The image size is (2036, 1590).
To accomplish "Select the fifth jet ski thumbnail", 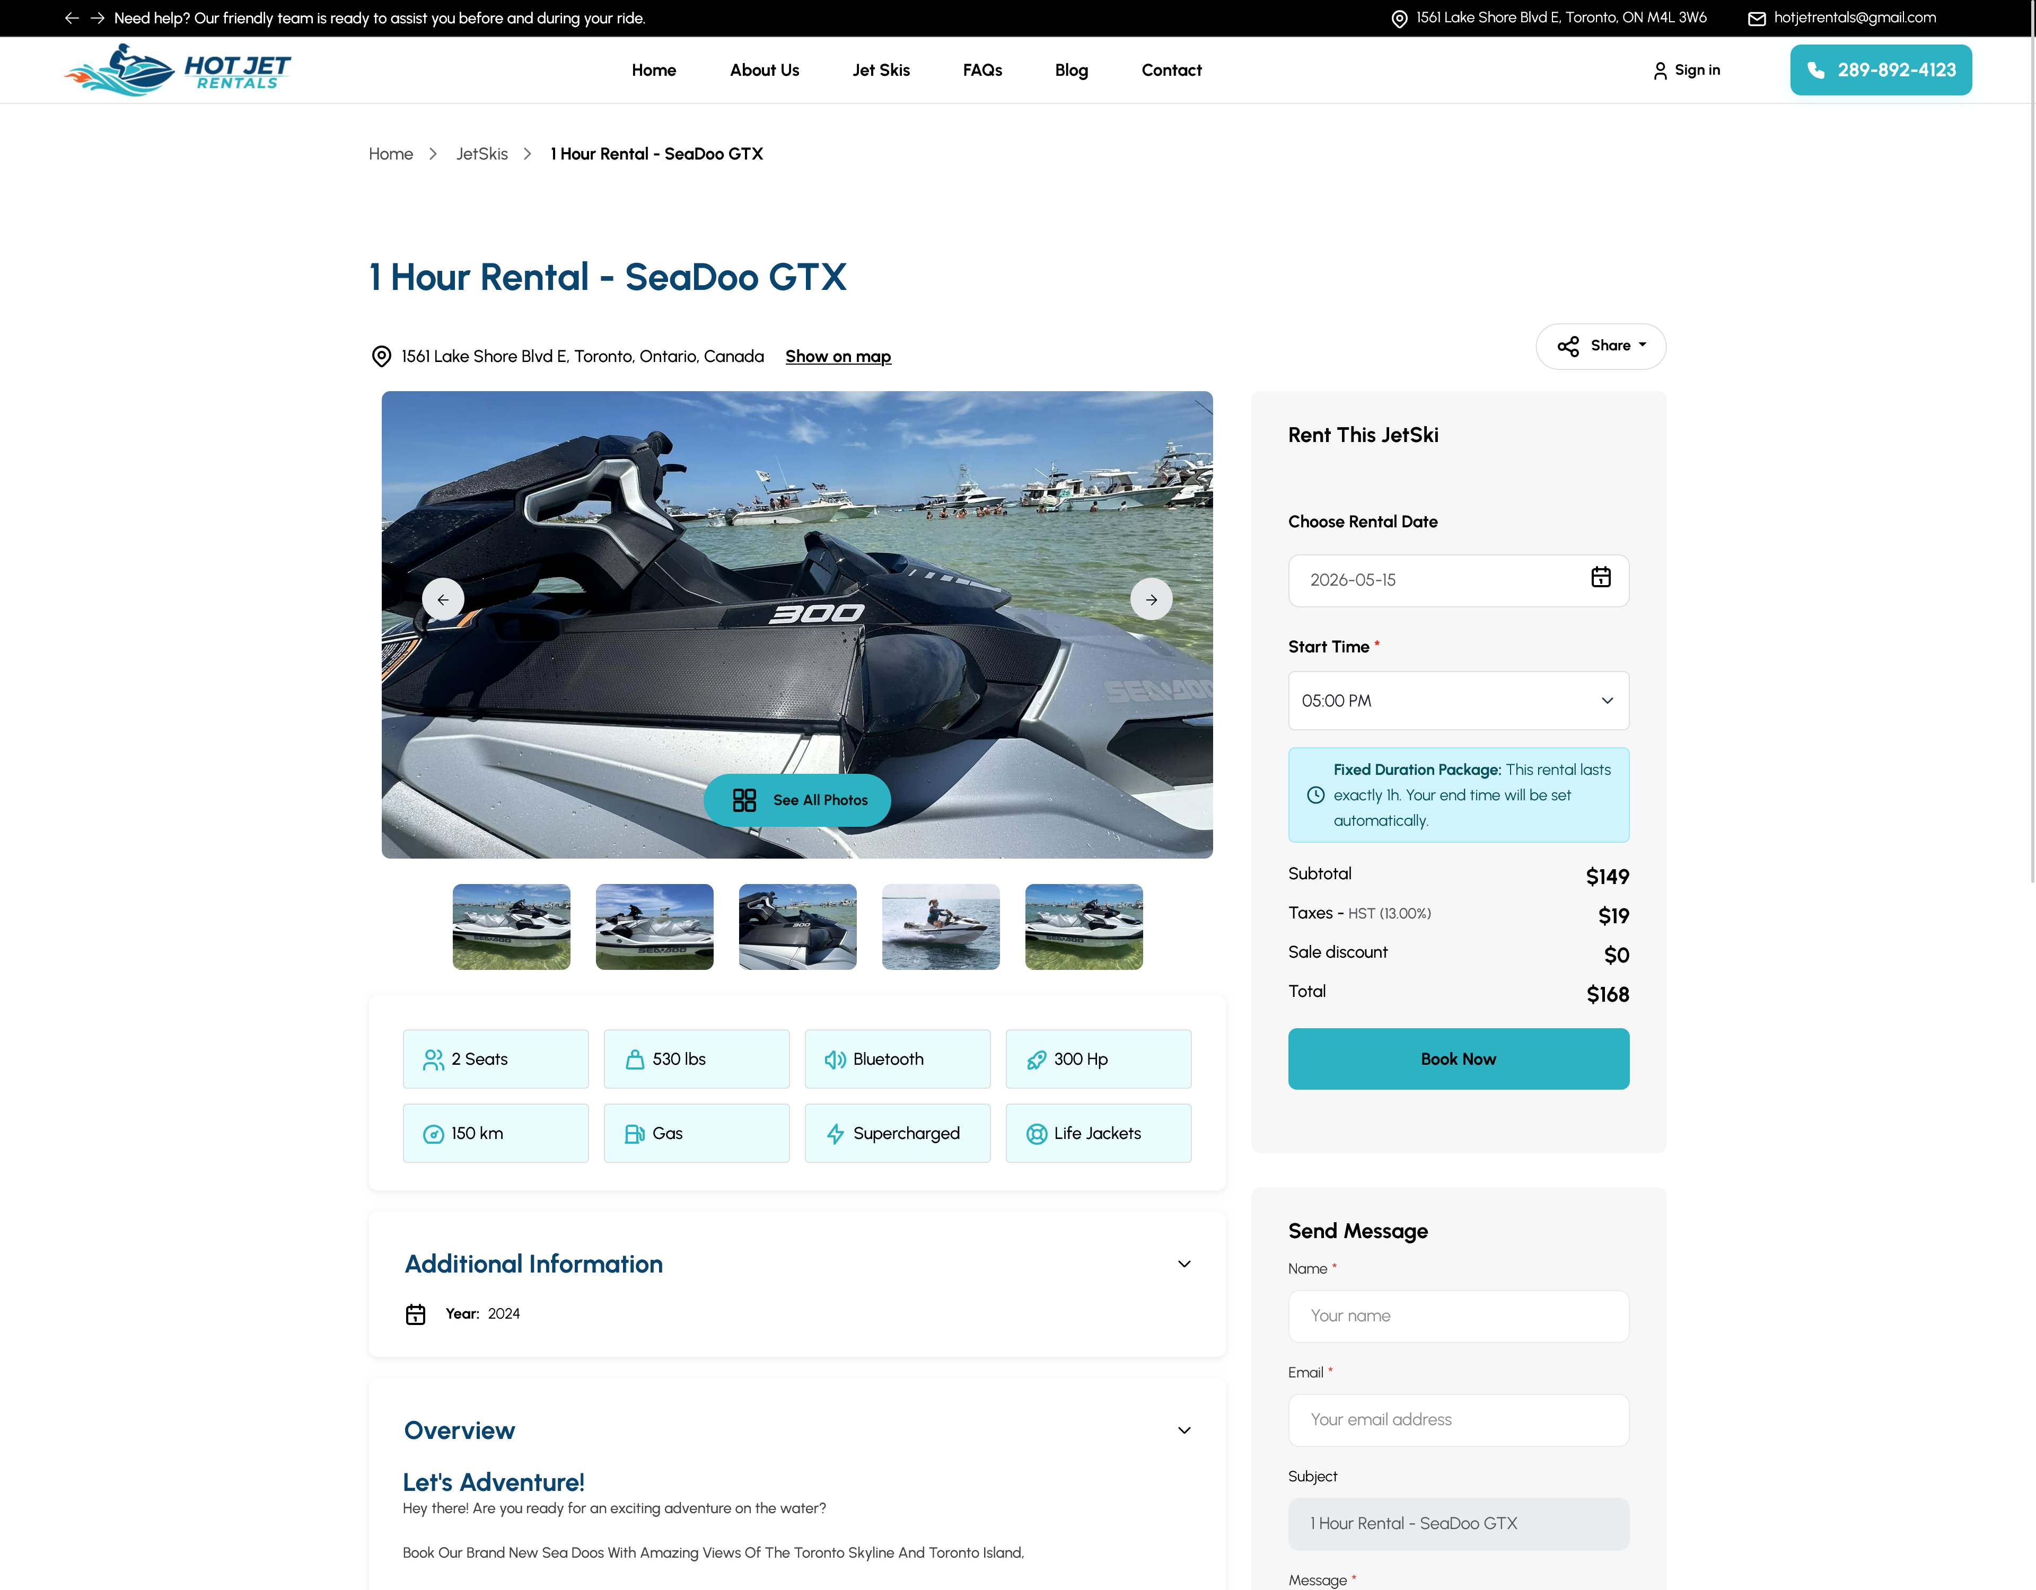I will [x=1083, y=926].
